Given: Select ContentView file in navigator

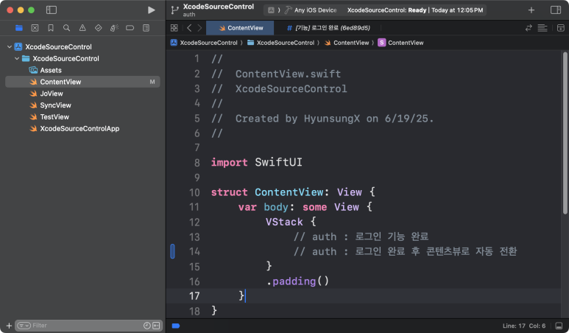Looking at the screenshot, I should 82,82.
